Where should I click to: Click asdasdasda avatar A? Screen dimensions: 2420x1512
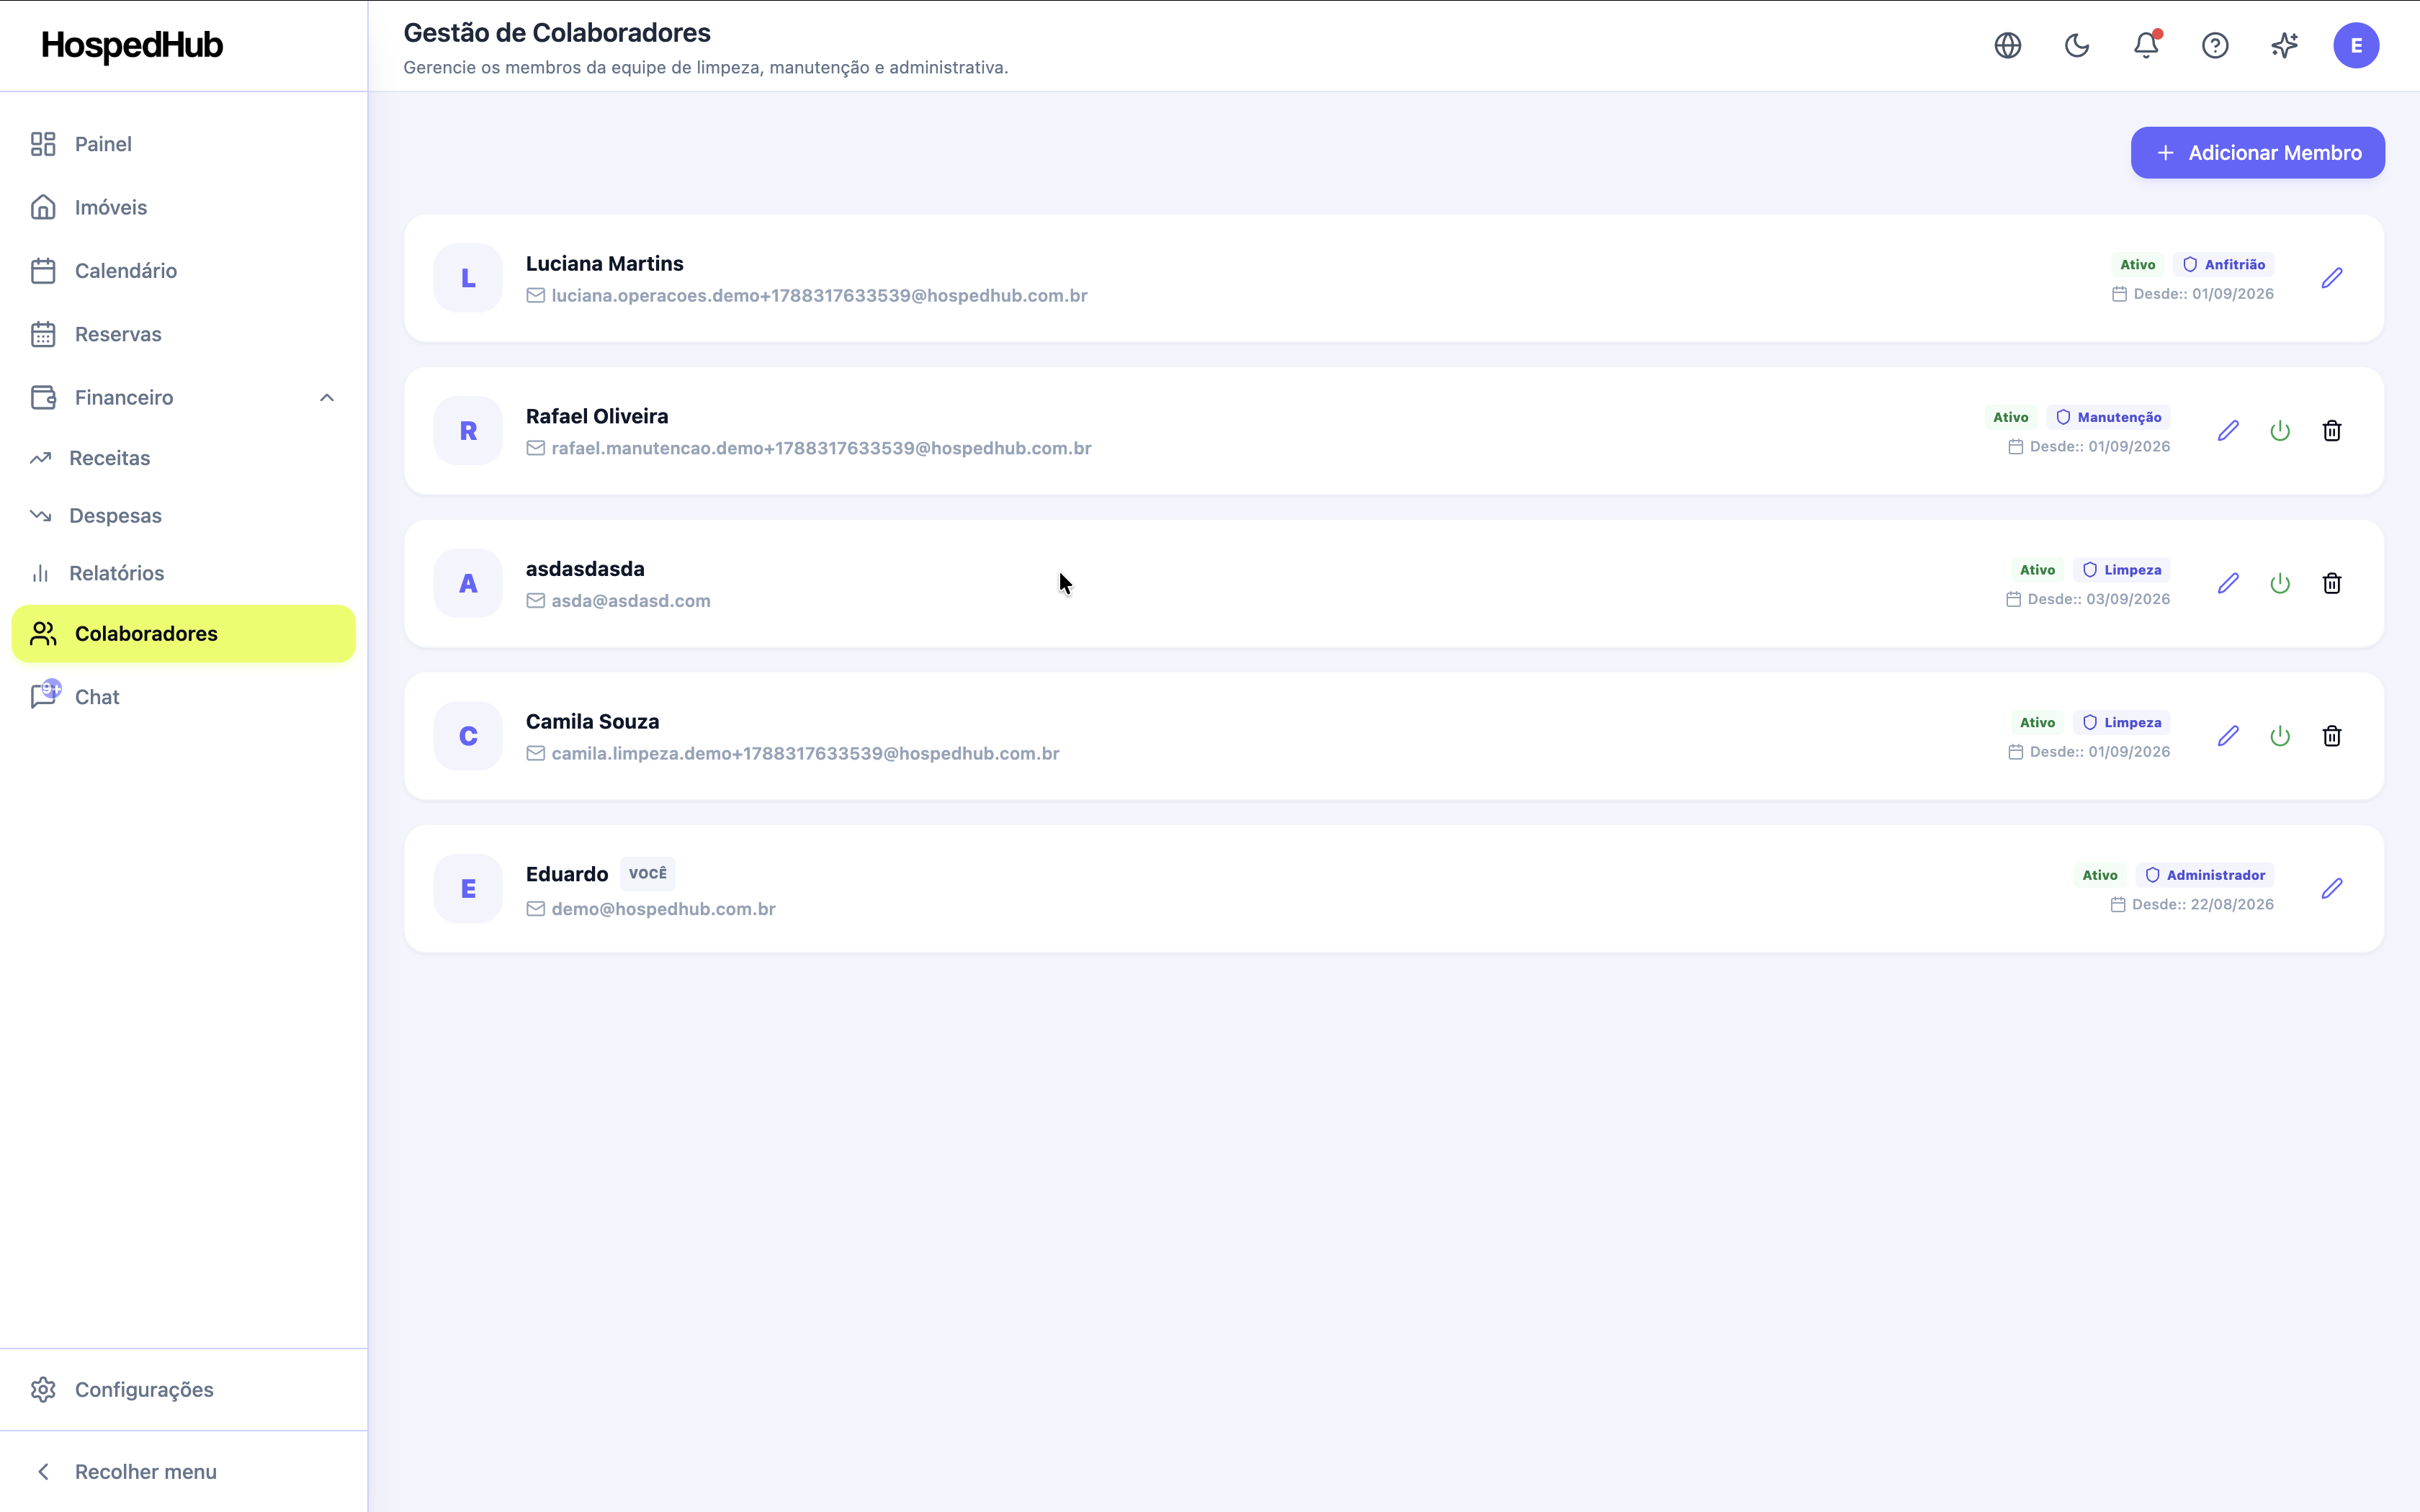click(468, 583)
